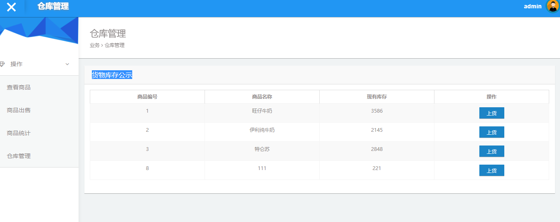
Task: Click the 仓库管理 breadcrumb entry
Action: (x=115, y=45)
